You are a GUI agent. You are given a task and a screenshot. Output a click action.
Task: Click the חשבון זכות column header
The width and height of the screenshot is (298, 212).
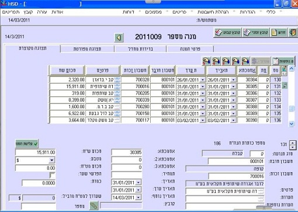tap(135, 71)
